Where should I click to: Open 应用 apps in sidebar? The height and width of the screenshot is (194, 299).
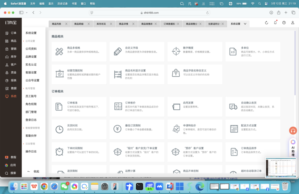point(11,165)
